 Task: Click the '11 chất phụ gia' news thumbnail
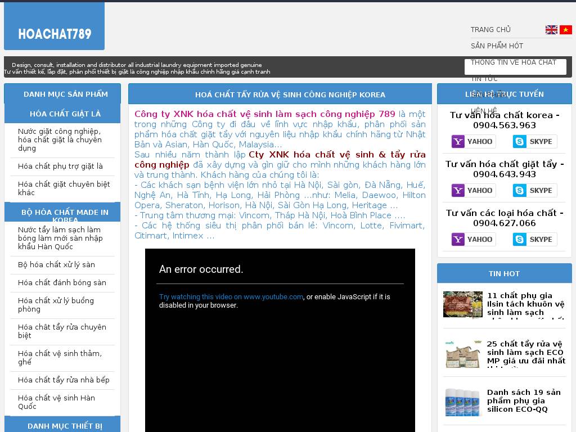point(462,304)
